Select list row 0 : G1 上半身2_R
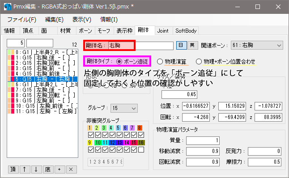Screen dimensions: 289x178 point(42,52)
